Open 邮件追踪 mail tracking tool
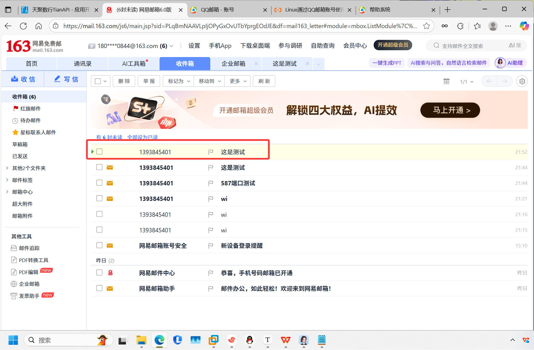 coord(29,248)
